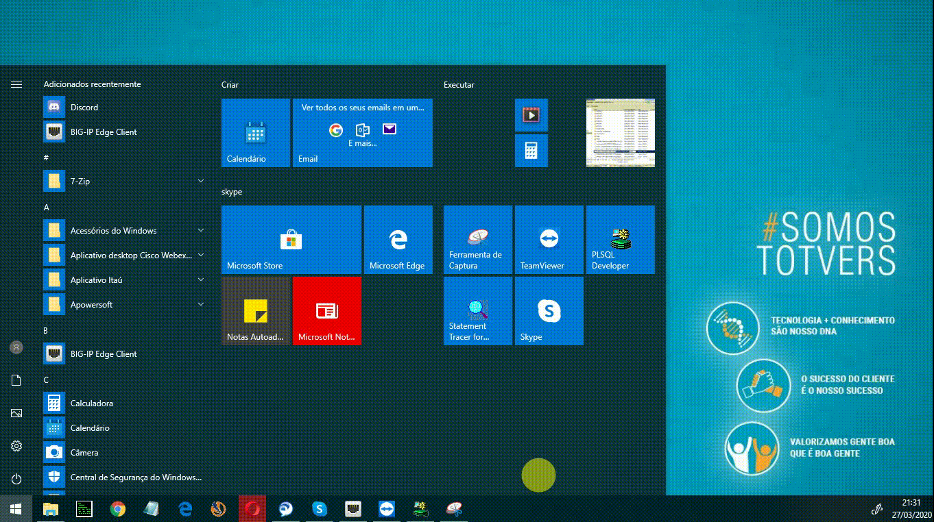The height and width of the screenshot is (522, 934).
Task: Click the Skype icon in the taskbar
Action: click(320, 509)
